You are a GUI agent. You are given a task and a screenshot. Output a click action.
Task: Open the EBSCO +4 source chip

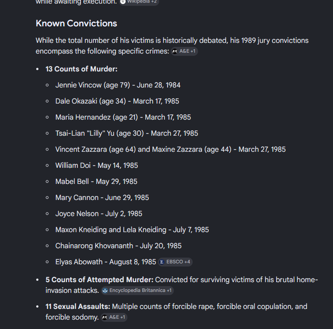(175, 262)
